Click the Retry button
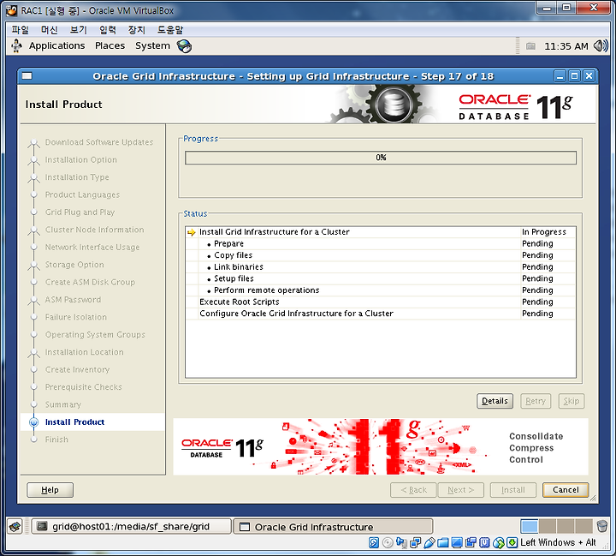This screenshot has width=616, height=556. (536, 401)
